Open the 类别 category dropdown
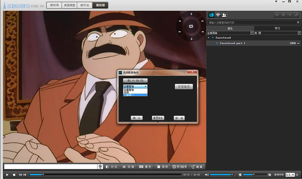 pos(299,33)
